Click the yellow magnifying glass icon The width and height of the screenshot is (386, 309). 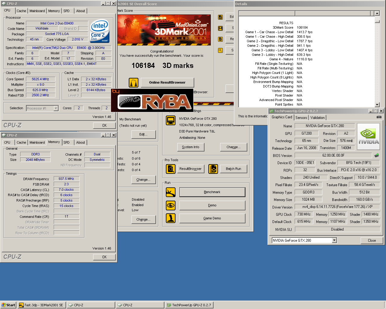pyautogui.click(x=220, y=50)
